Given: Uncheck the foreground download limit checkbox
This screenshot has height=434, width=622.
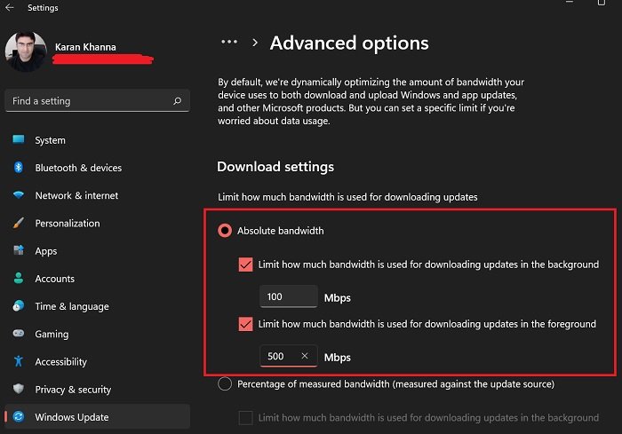Looking at the screenshot, I should tap(246, 324).
